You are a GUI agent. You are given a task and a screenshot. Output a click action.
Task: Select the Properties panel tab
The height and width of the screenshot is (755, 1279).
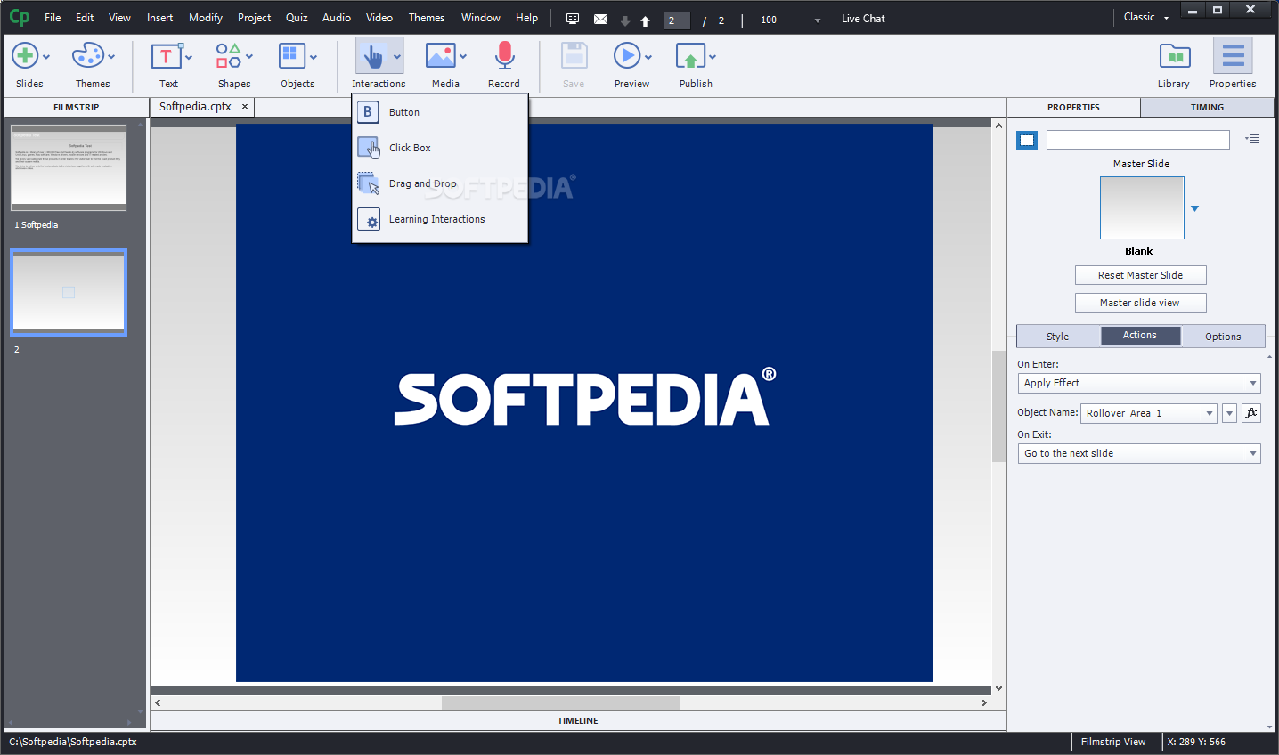[1073, 107]
